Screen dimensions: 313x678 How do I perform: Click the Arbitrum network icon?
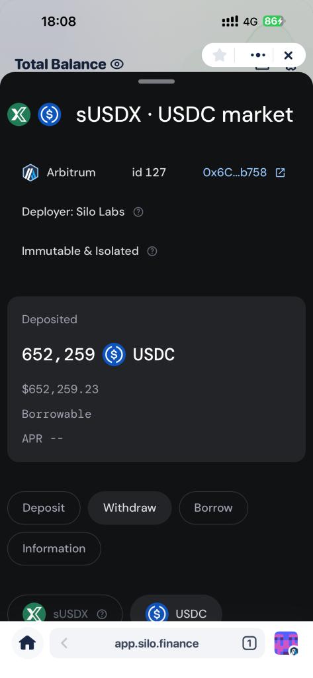point(30,173)
